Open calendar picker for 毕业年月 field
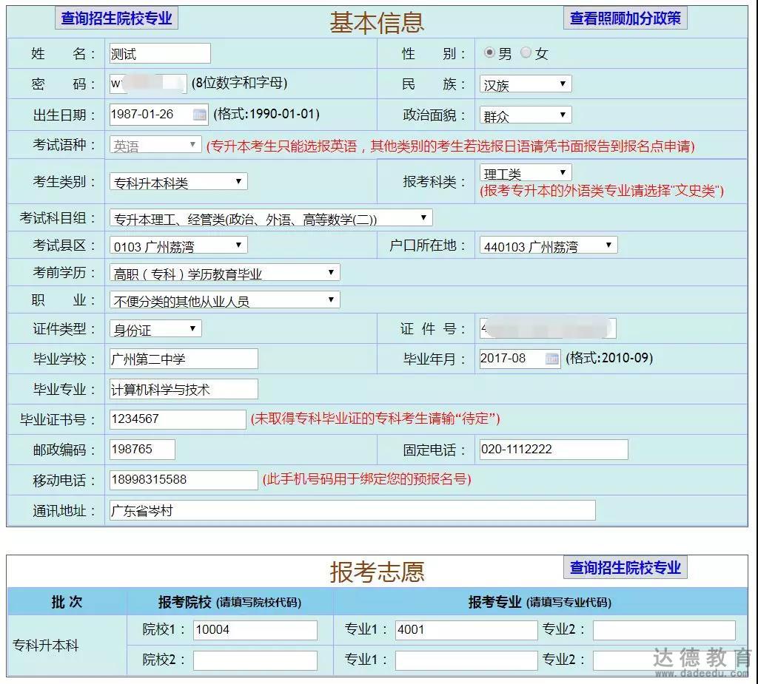The height and width of the screenshot is (684, 758). 551,359
